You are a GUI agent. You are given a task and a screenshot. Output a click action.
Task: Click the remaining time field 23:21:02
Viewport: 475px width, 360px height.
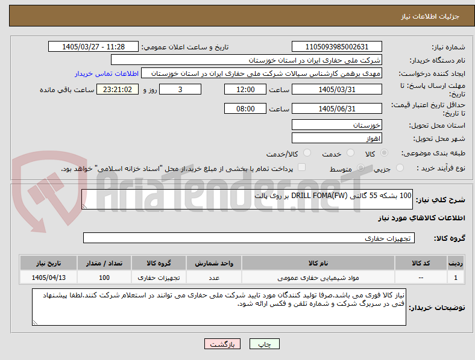[x=118, y=89]
